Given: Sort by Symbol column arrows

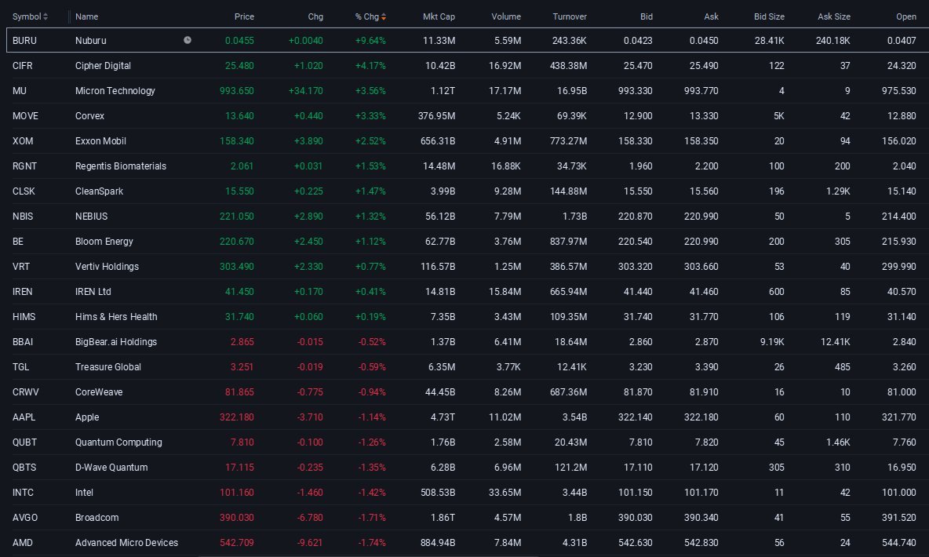Looking at the screenshot, I should tap(46, 16).
